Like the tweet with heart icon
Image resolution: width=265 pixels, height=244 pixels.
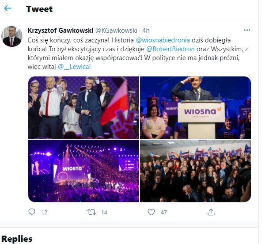click(x=151, y=212)
